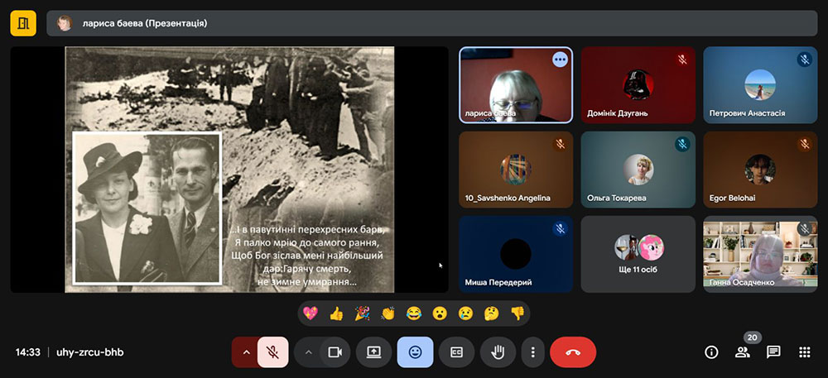Select the Ганна Осадченко video tile
Screen dimensions: 828x378
(759, 254)
